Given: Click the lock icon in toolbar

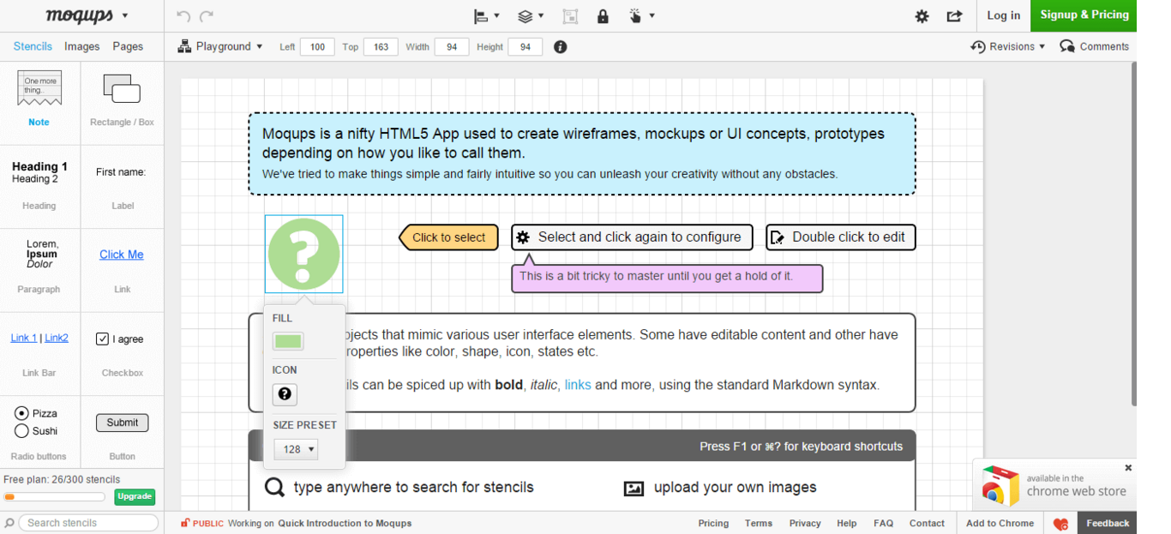Looking at the screenshot, I should 603,16.
